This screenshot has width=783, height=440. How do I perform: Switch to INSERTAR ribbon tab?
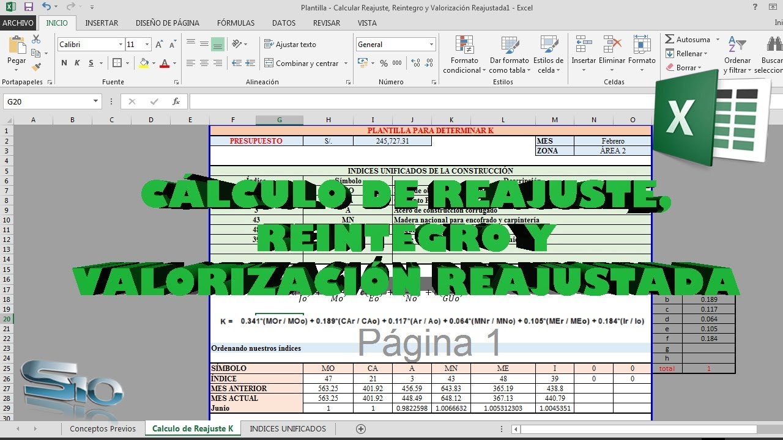click(102, 23)
